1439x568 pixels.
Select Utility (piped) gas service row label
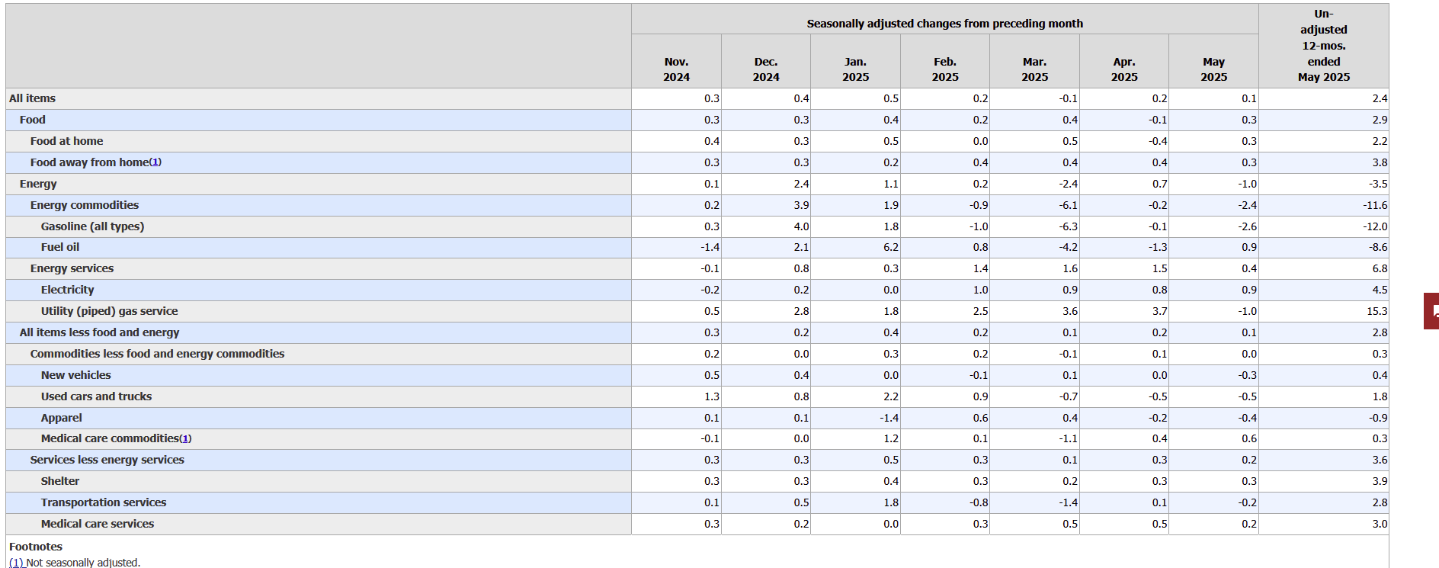pyautogui.click(x=109, y=311)
